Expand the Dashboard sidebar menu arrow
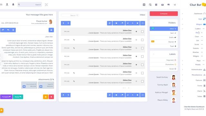The height and width of the screenshot is (116, 206). [183, 14]
